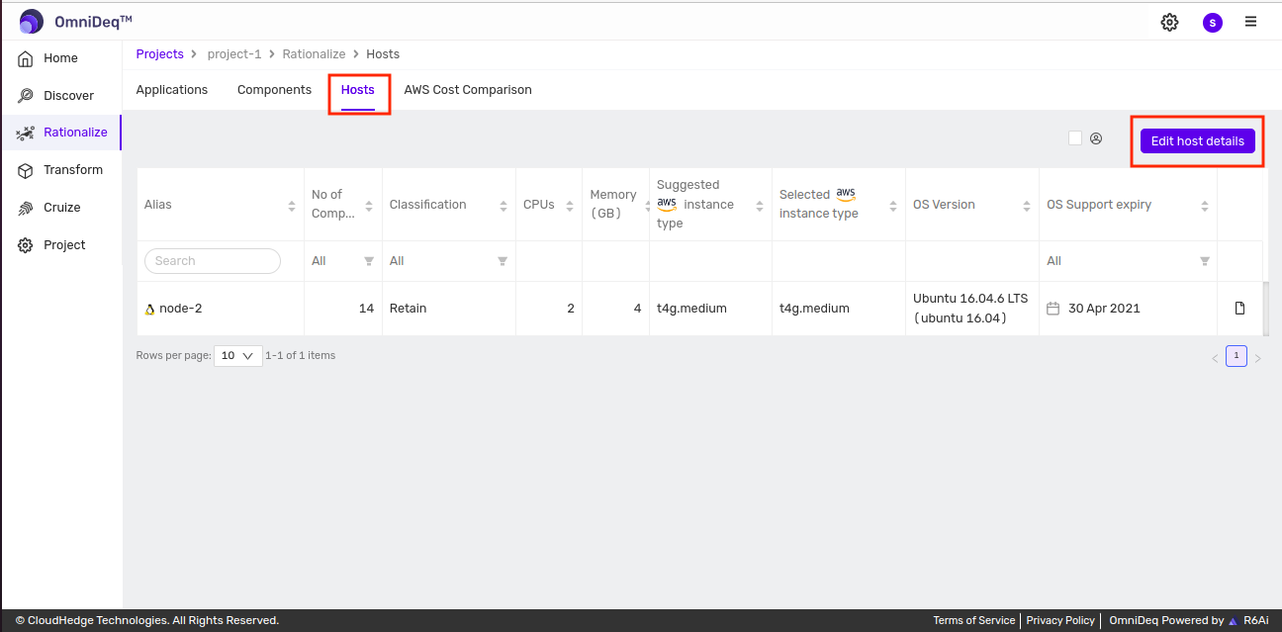Go to Transform in sidebar
Viewport: 1282px width, 632px height.
(72, 170)
